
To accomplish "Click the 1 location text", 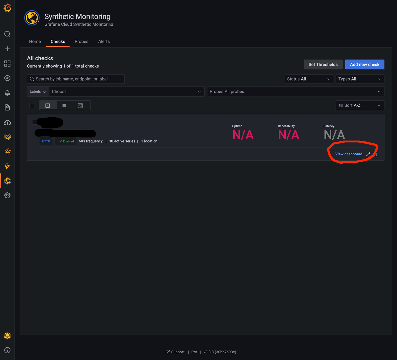I will pos(149,141).
